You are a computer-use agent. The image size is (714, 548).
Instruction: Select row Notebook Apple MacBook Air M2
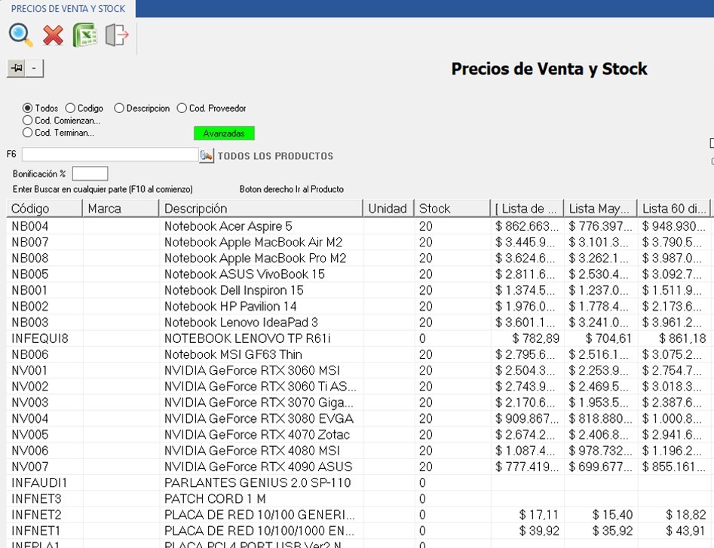359,242
